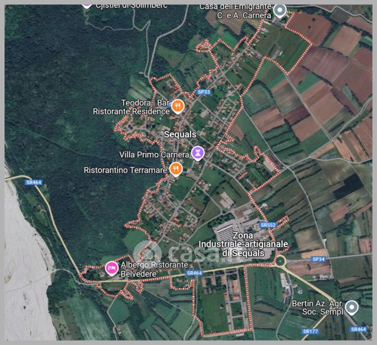Click the Teodora Bar Ristorante orange restaurant pin
Screen dimensions: 377x345
tap(178, 106)
